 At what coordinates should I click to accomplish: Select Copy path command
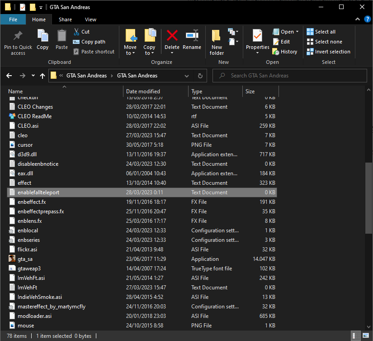click(x=89, y=42)
